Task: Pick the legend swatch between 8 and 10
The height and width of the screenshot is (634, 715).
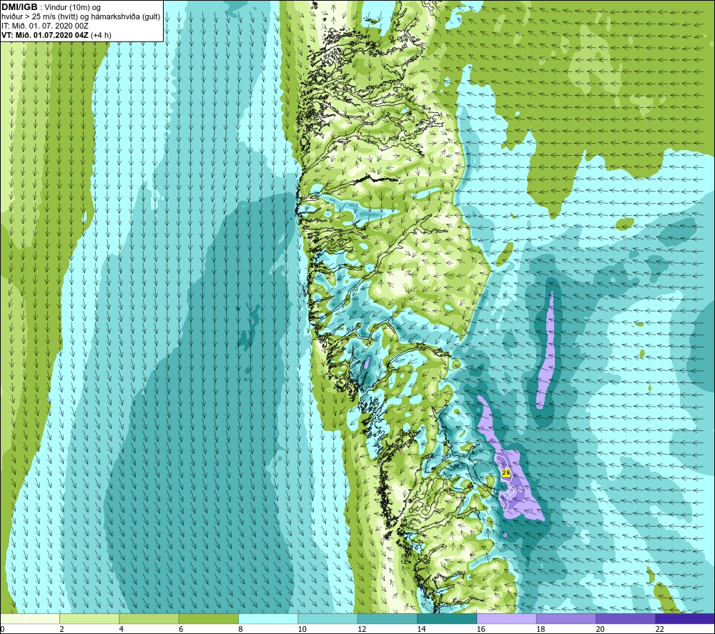Action: [268, 619]
